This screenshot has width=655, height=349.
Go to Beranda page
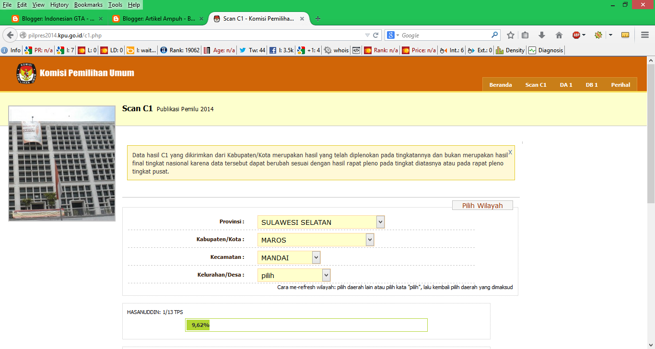pos(501,85)
